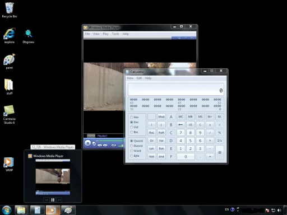Select Oct radio button in Calculator
The width and height of the screenshot is (287, 215).
132,127
